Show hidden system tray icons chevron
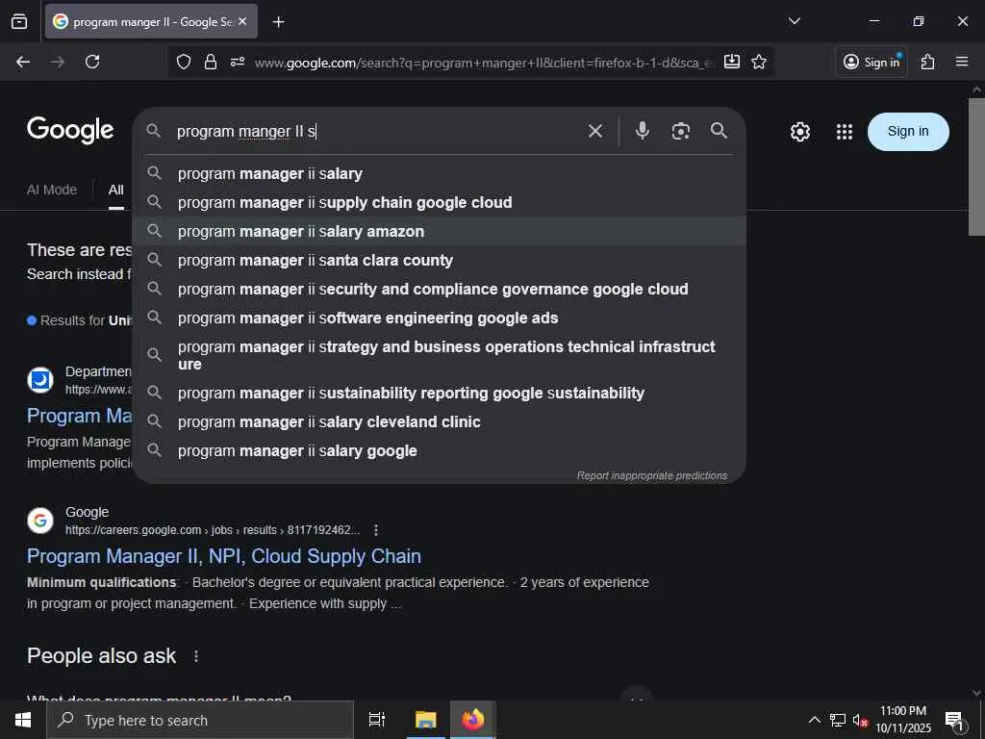 [814, 720]
